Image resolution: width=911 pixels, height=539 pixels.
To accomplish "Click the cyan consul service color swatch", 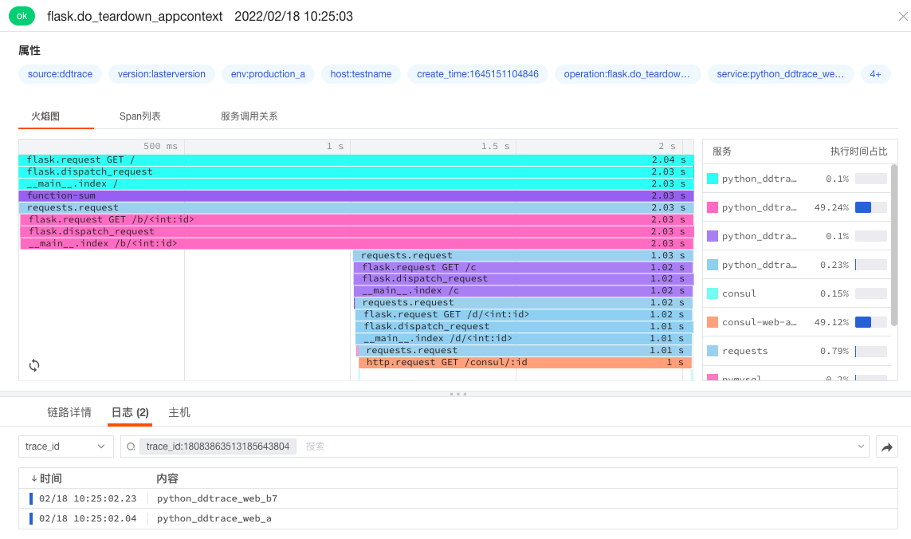I will click(713, 293).
